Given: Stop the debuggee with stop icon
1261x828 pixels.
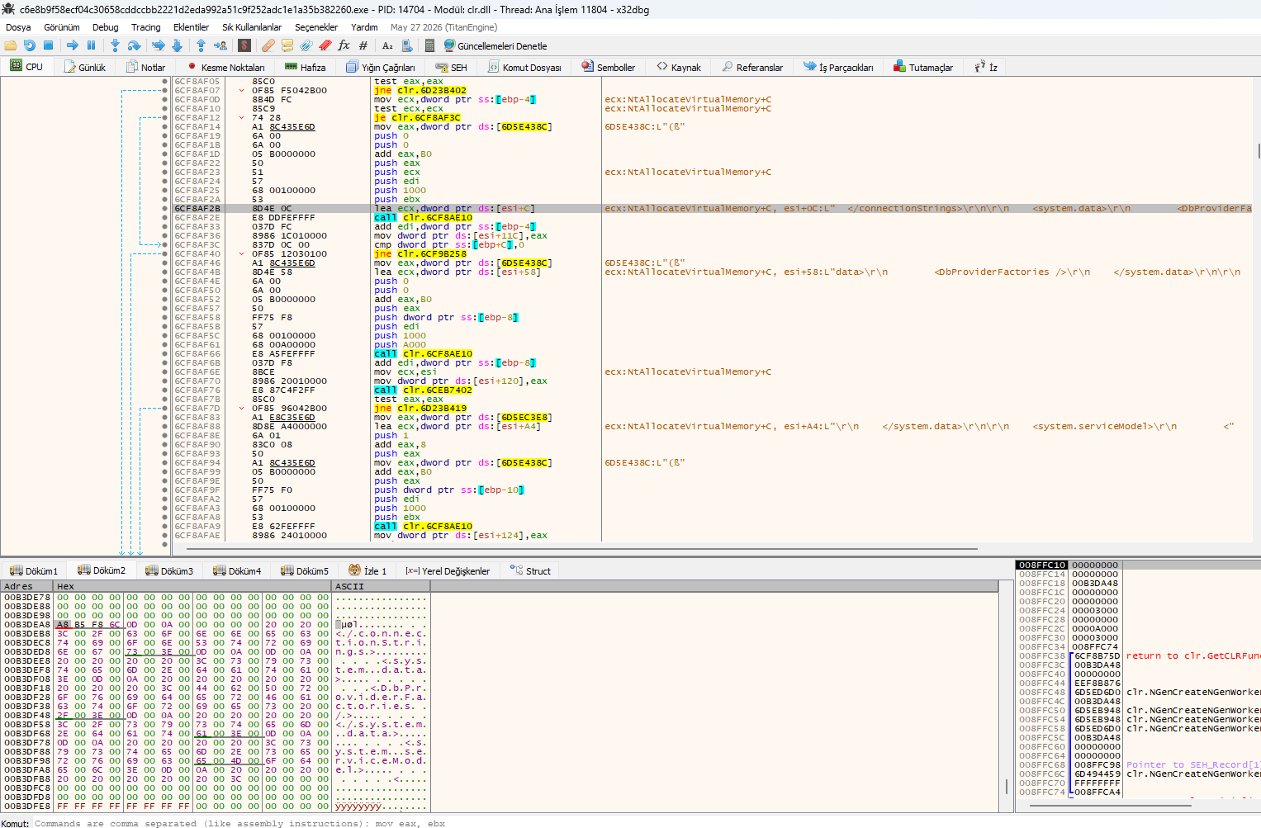Looking at the screenshot, I should pyautogui.click(x=48, y=45).
